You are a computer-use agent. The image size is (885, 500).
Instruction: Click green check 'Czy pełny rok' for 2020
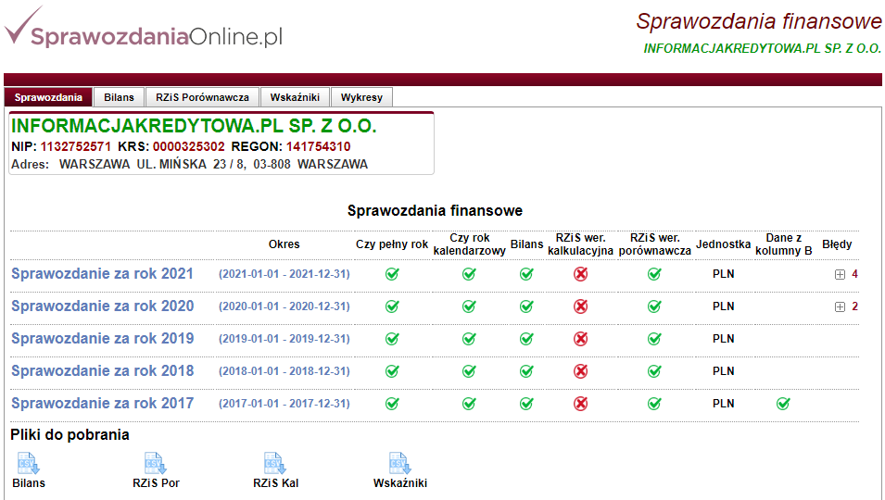392,306
